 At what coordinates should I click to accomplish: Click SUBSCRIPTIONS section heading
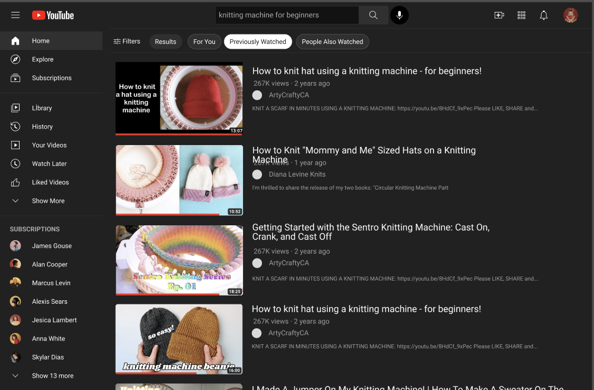[35, 229]
